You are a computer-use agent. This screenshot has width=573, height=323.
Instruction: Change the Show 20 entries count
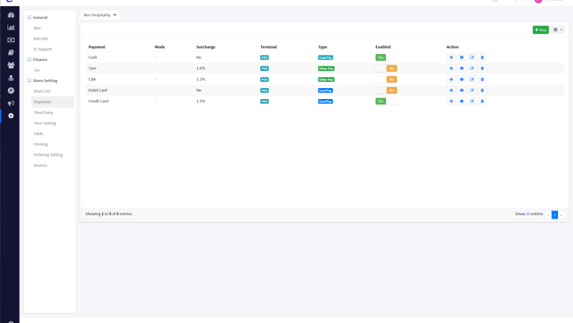[x=528, y=214]
